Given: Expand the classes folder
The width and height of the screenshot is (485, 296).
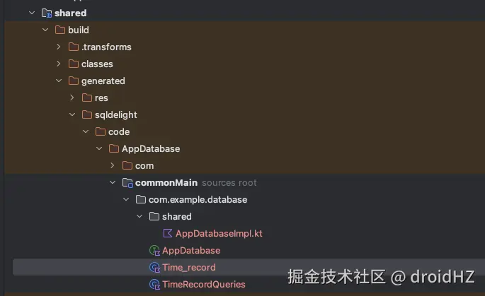Looking at the screenshot, I should [x=59, y=64].
